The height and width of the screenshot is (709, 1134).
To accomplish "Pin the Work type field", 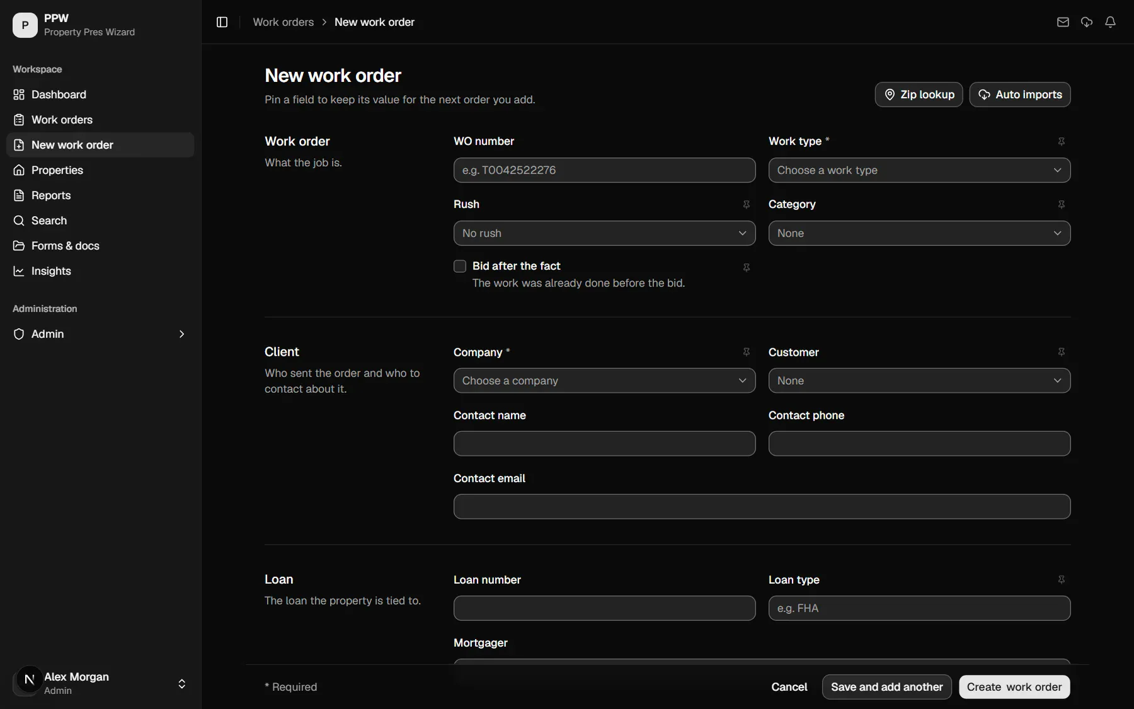I will pyautogui.click(x=1062, y=142).
